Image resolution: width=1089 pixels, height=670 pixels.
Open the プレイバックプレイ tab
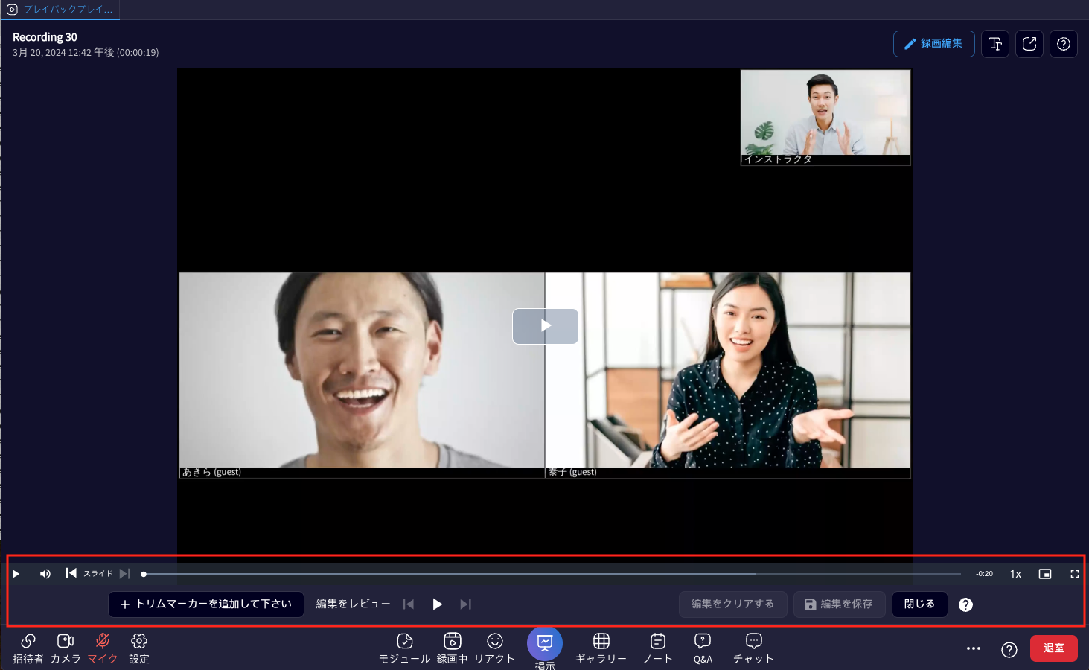(x=60, y=10)
